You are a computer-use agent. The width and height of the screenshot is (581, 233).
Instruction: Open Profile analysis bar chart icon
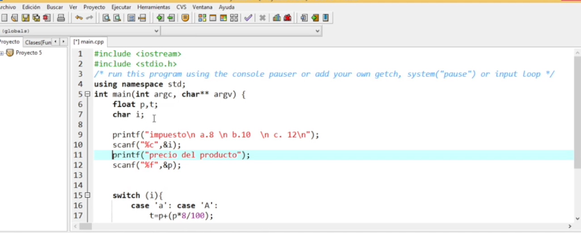(277, 18)
